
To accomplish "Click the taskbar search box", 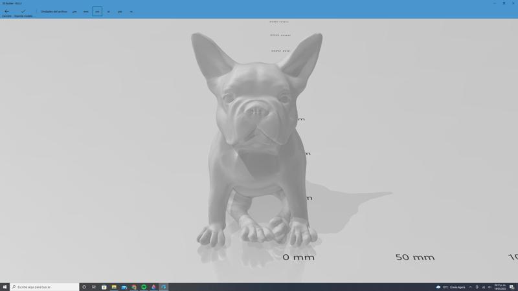I will (x=45, y=287).
